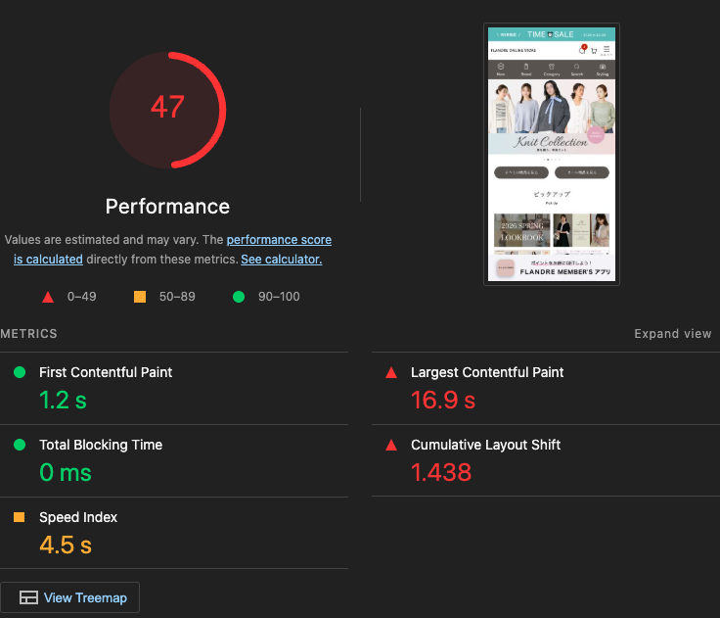This screenshot has width=720, height=618.
Task: Open the "See calculator." link
Action: pos(281,260)
